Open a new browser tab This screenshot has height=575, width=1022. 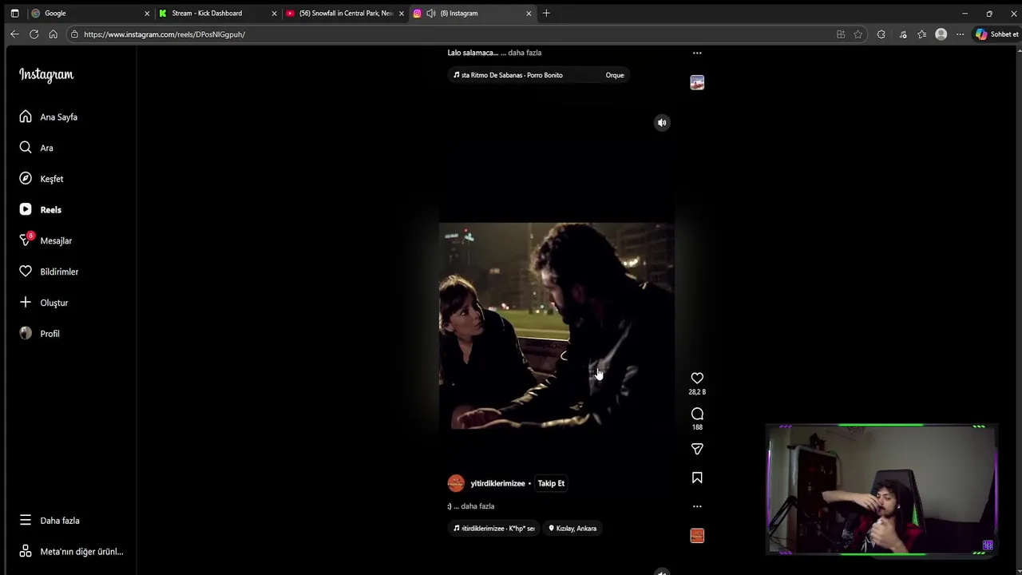pyautogui.click(x=546, y=13)
